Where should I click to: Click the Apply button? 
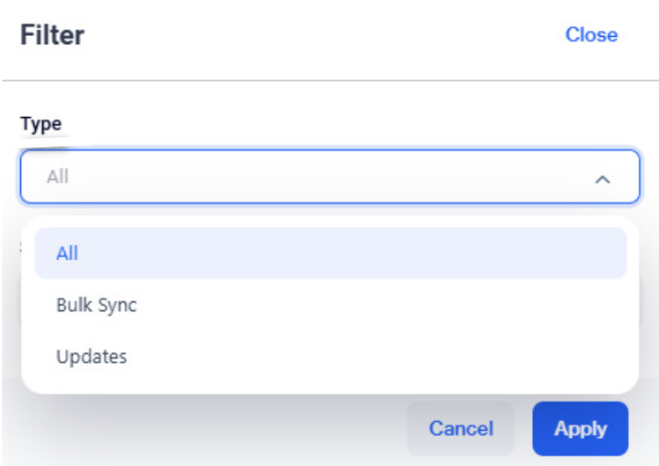pyautogui.click(x=580, y=428)
